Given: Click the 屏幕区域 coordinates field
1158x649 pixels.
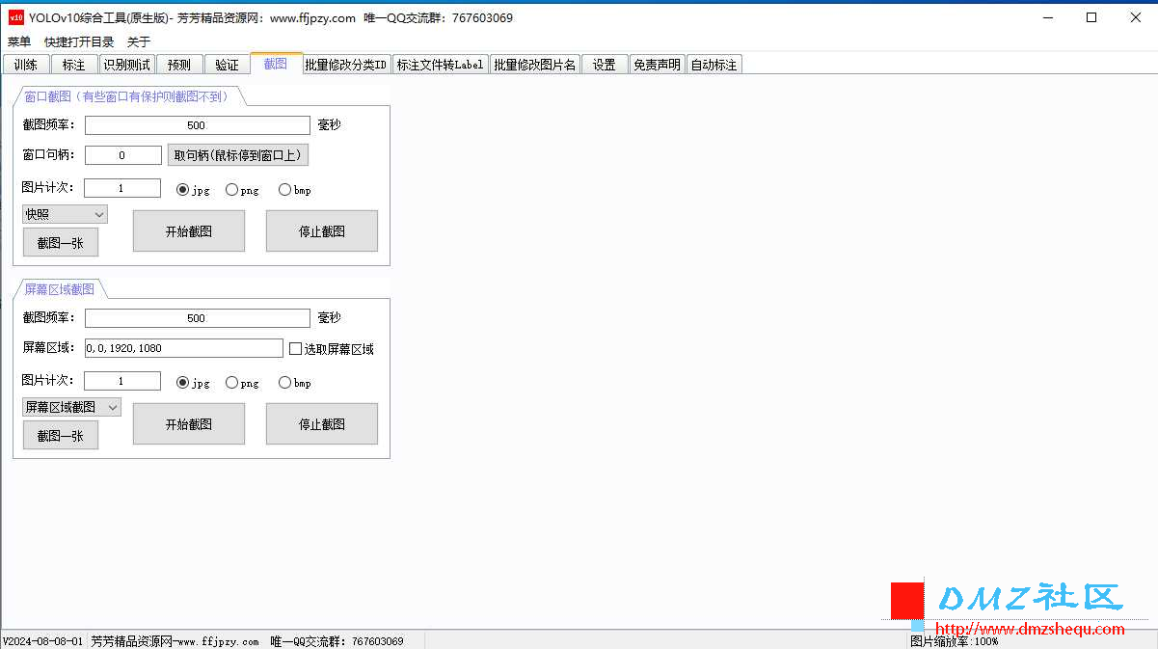Looking at the screenshot, I should [x=183, y=348].
